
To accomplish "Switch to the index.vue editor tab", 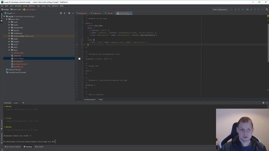I will pos(96,13).
